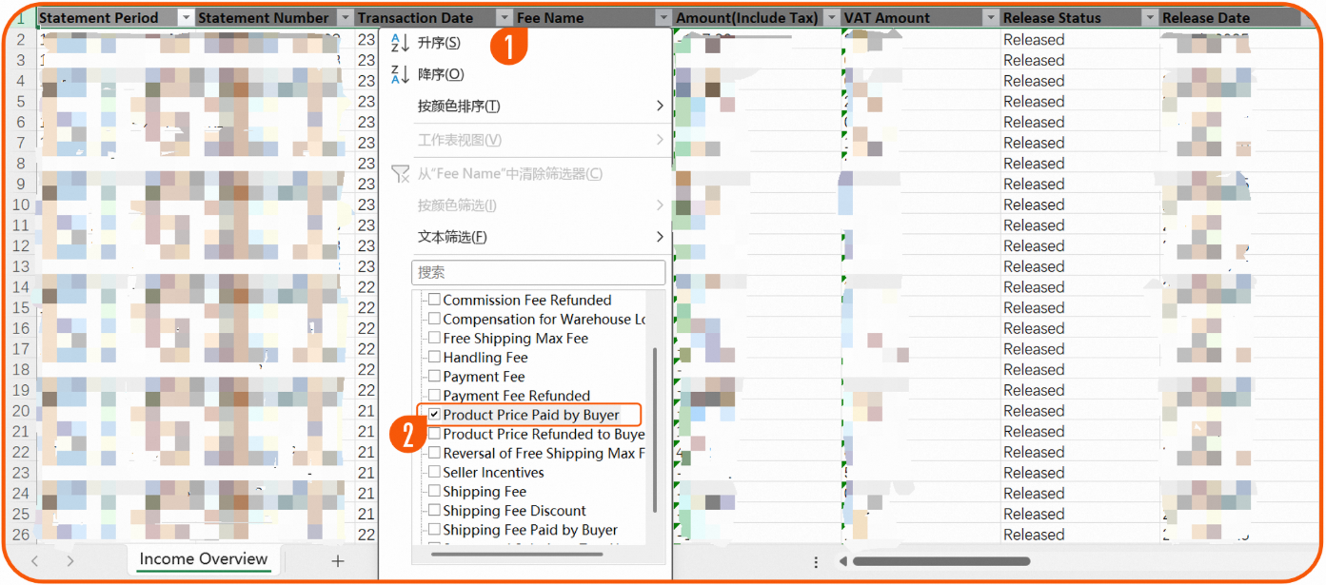The image size is (1326, 585).
Task: Check the Handling Fee checkbox
Action: tap(434, 358)
